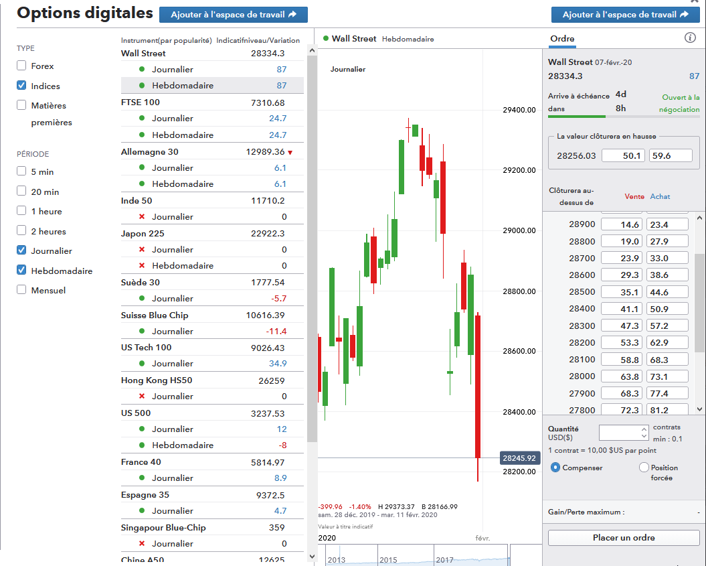Click red X beside Hong Kong HS50 Journalier
706x566 pixels.
click(x=142, y=397)
